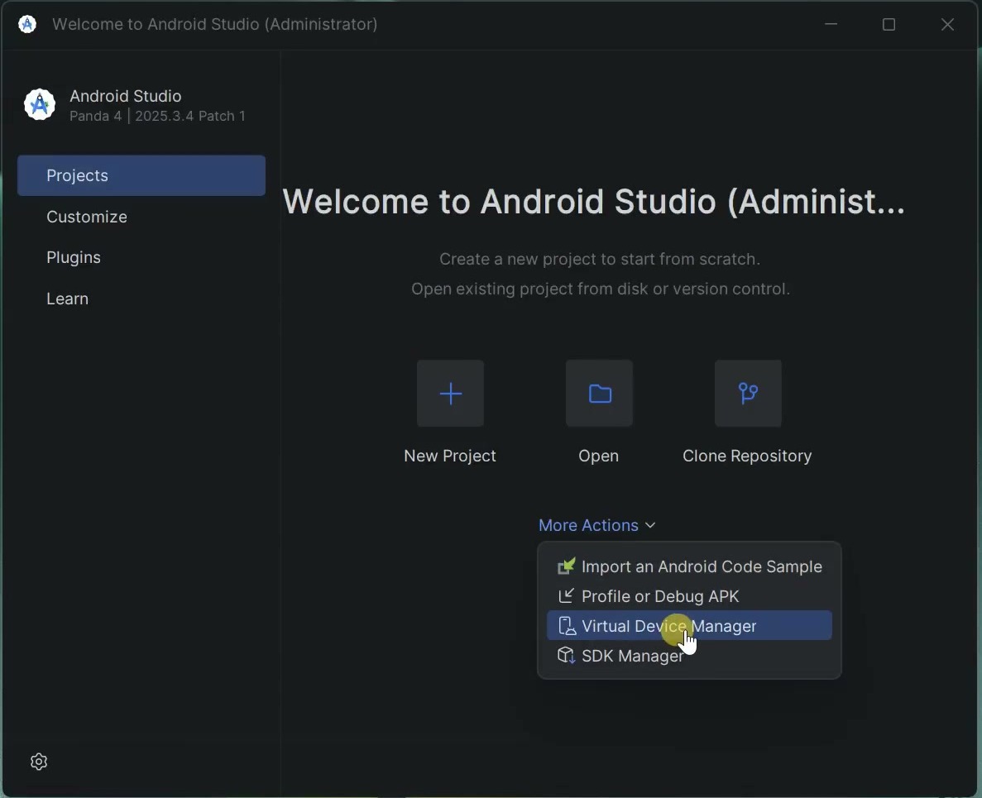This screenshot has height=798, width=982.
Task: Go to the Learn tab
Action: (x=67, y=299)
